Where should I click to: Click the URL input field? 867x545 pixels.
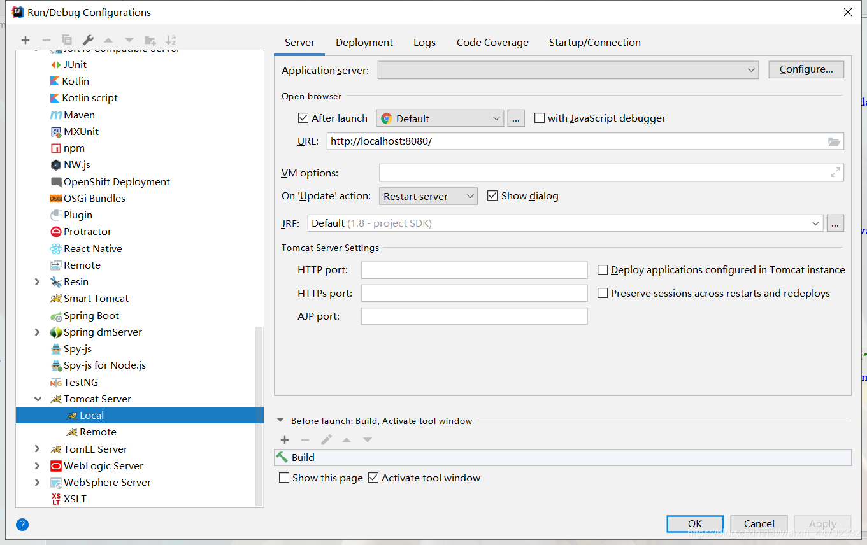point(585,141)
